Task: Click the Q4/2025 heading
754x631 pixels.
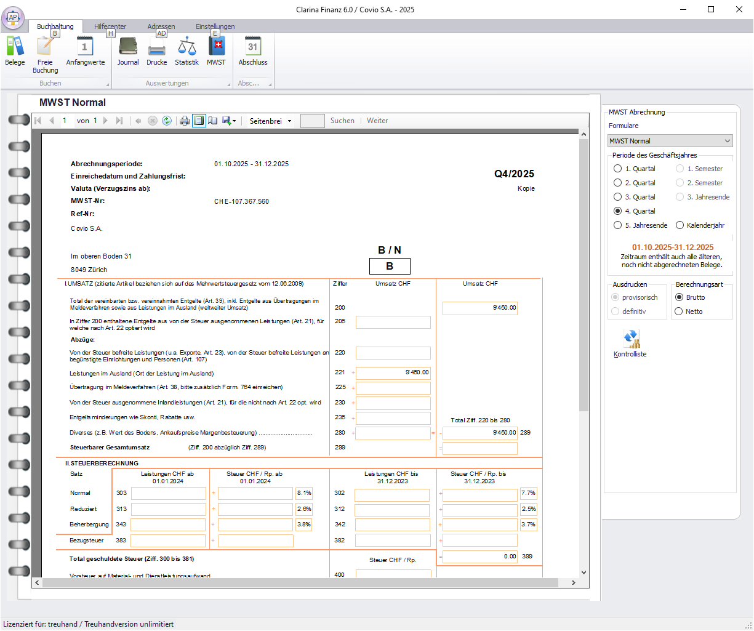Action: (x=514, y=174)
